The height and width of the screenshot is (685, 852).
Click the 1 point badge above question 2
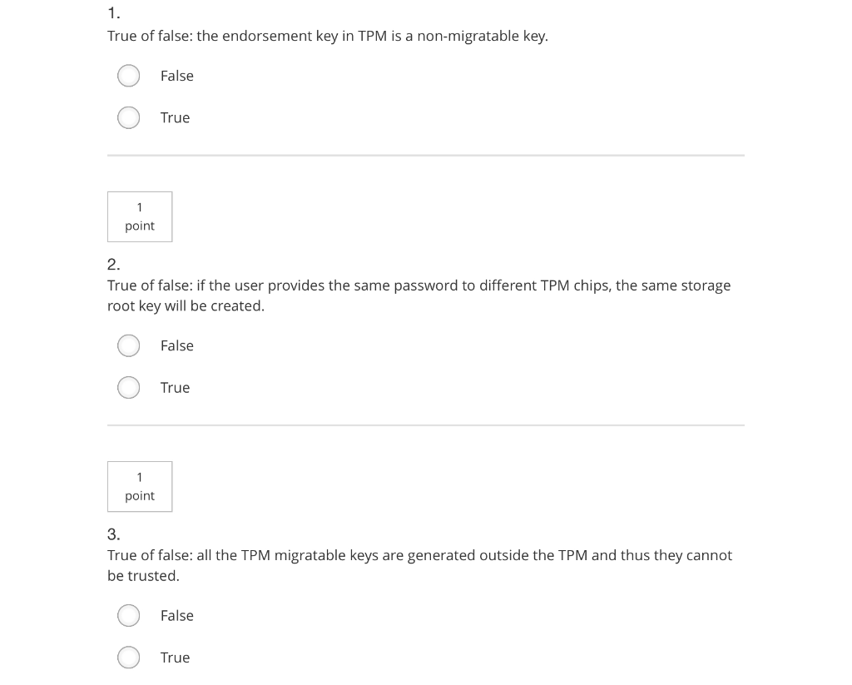[140, 216]
